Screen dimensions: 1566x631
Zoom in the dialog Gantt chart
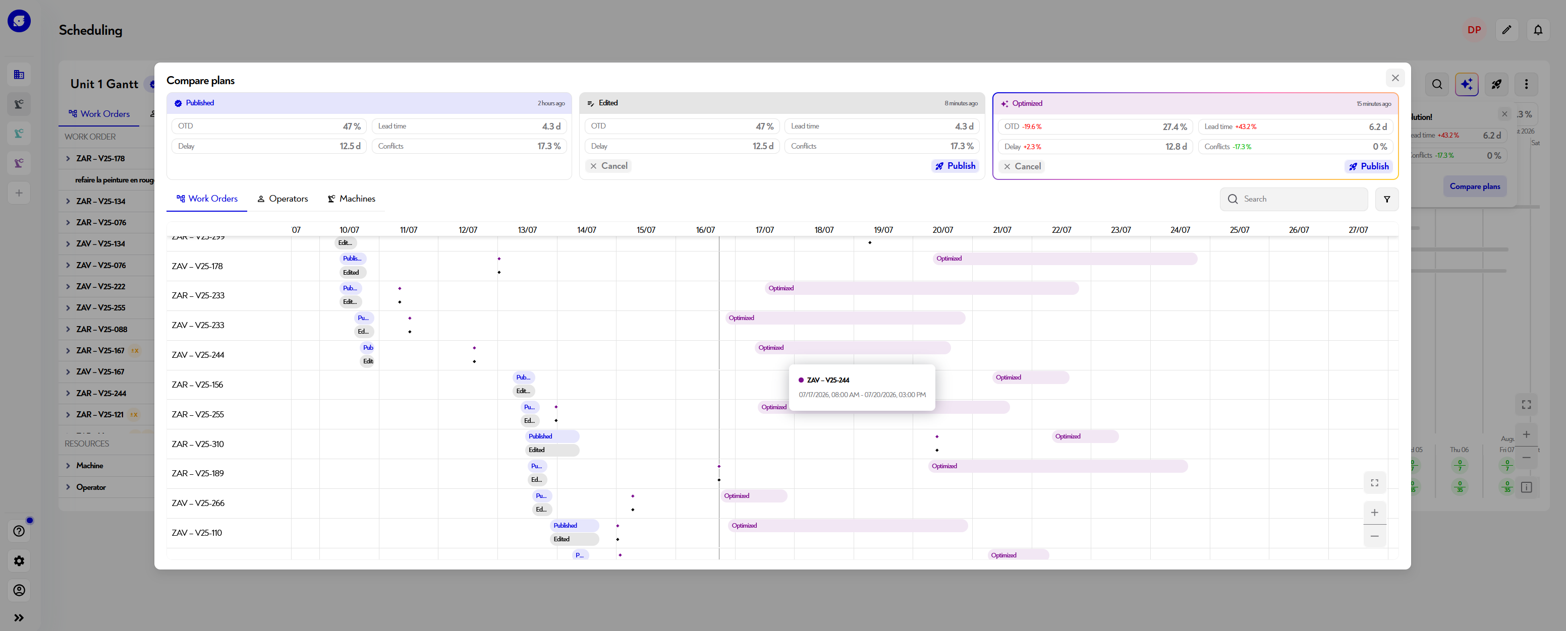tap(1374, 513)
